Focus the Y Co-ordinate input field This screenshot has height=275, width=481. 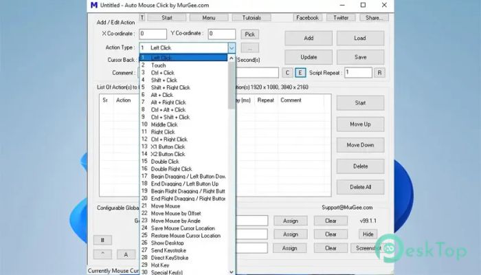(x=221, y=34)
